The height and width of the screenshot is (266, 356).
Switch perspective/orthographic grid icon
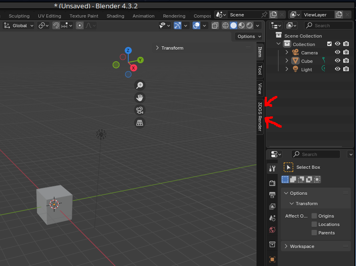tap(140, 123)
